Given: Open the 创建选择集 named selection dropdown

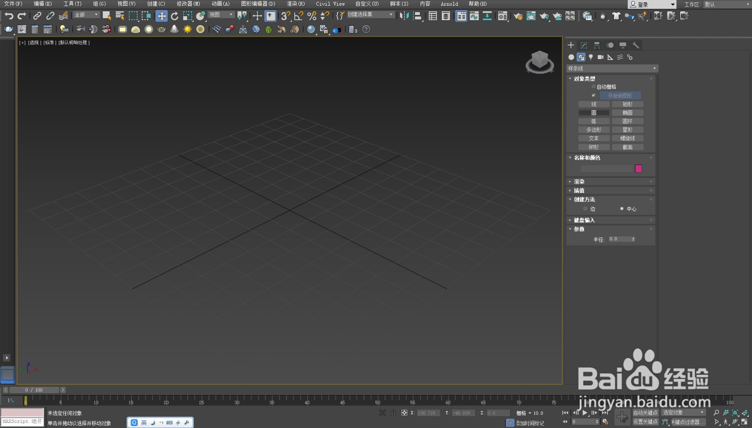Looking at the screenshot, I should [x=370, y=15].
